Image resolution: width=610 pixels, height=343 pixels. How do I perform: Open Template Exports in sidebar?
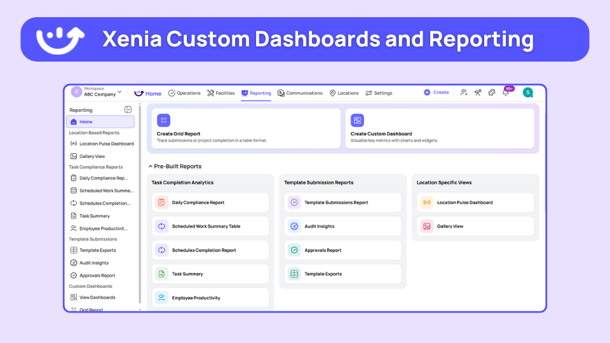(x=93, y=250)
